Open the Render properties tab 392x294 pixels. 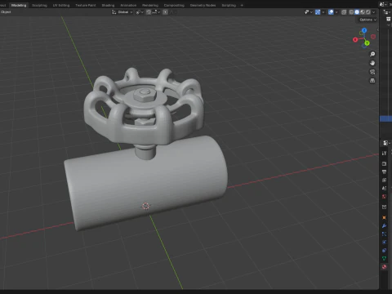tap(384, 163)
